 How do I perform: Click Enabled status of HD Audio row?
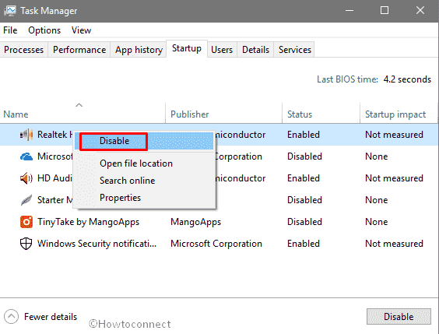[x=304, y=178]
